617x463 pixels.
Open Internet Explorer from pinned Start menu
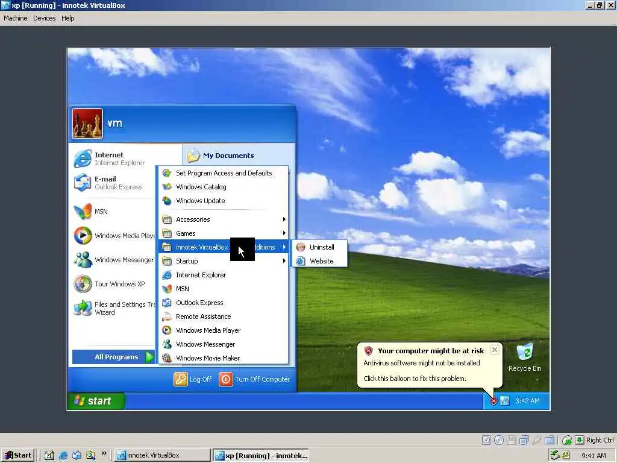coord(110,159)
